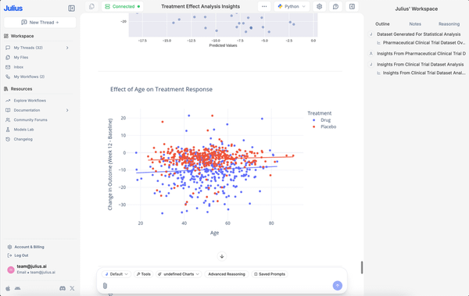The image size is (469, 296).
Task: Open Documentation in sidebar
Action: pos(27,110)
